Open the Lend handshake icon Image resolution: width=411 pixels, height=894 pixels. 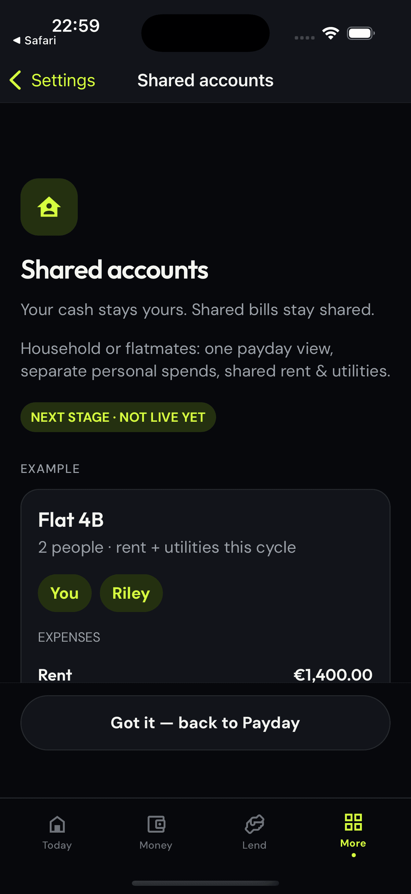254,824
